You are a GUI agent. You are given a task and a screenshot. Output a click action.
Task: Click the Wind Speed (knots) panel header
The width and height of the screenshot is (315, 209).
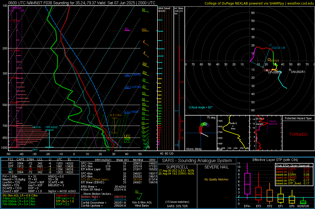[x=164, y=9]
